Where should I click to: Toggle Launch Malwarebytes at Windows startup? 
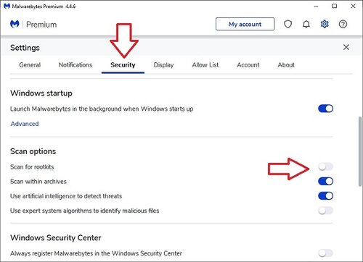326,109
